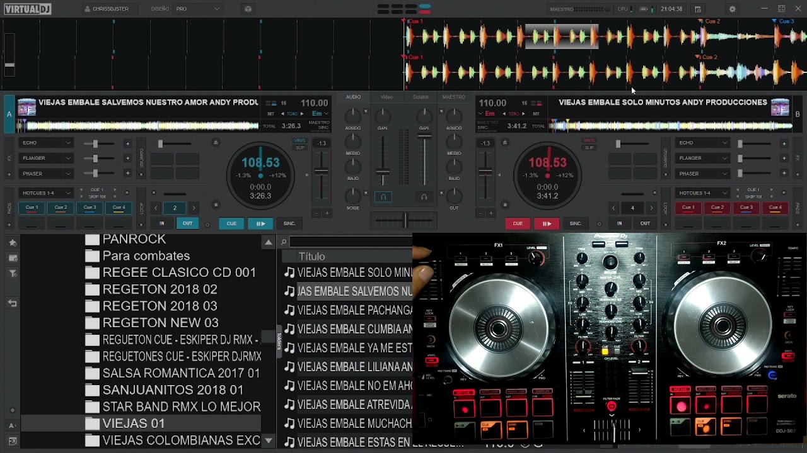807x453 pixels.
Task: Add Phaser effect slot plus on deck A
Action: (x=127, y=173)
